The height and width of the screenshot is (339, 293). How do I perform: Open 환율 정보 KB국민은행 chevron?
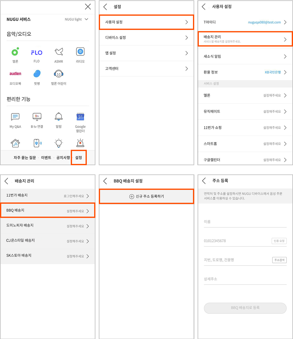285,72
